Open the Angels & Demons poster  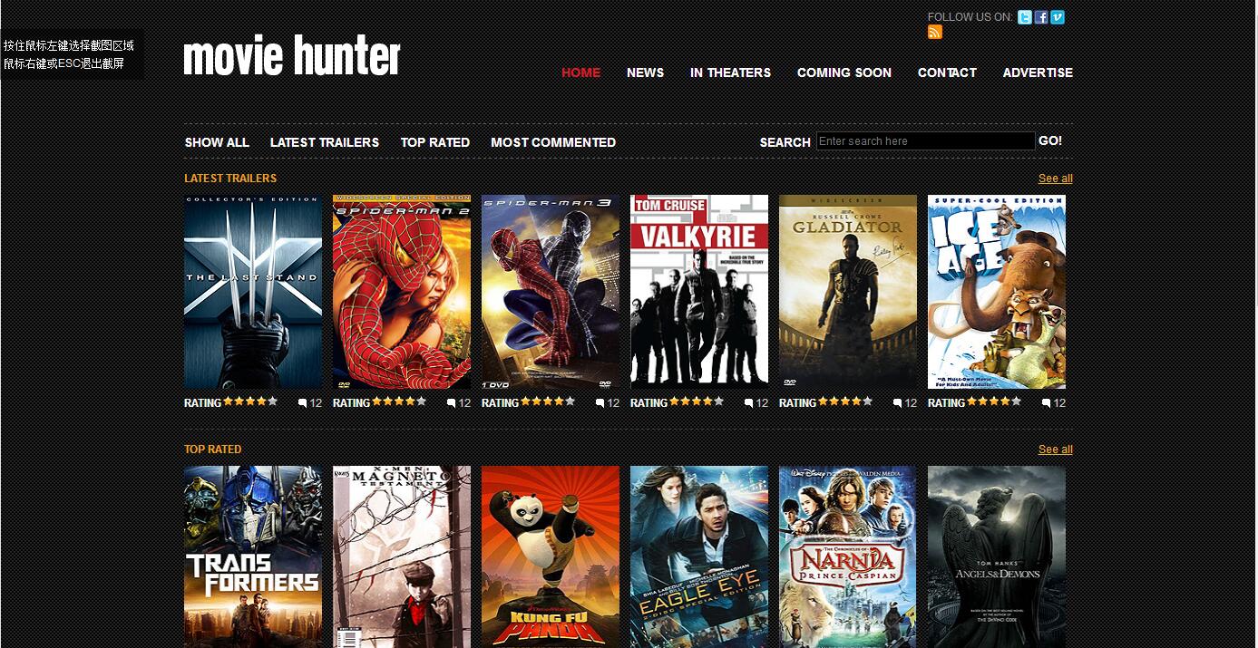pyautogui.click(x=997, y=556)
